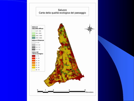
Task: Choose the orange 30 - 40 swatch
Action: [33, 63]
